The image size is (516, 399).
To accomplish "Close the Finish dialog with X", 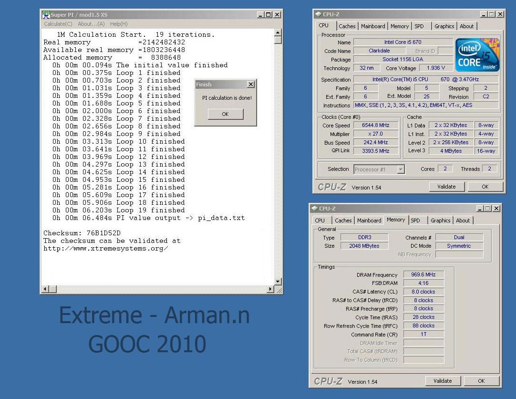I will [x=251, y=84].
